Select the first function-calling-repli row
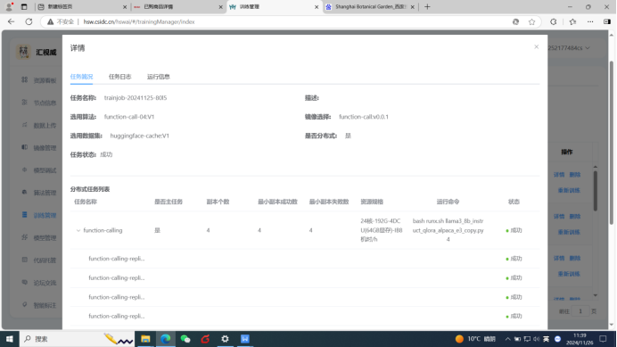Viewport: 617px width, 347px height. pyautogui.click(x=305, y=259)
